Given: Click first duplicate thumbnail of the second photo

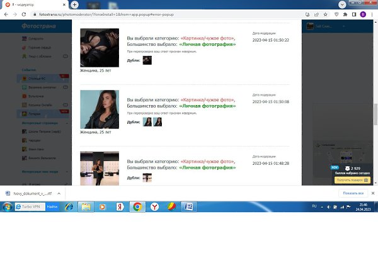Looking at the screenshot, I should click(x=147, y=121).
